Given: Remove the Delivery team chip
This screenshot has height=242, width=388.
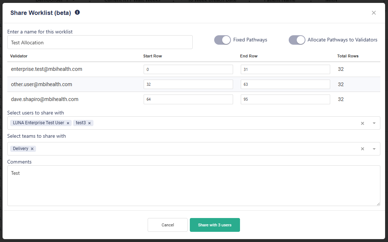Looking at the screenshot, I should (32, 148).
